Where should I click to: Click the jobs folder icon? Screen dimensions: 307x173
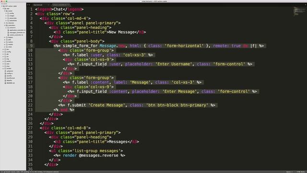[x=7, y=39]
